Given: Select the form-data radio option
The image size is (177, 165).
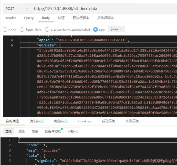Looking at the screenshot, I should tap(22, 30).
